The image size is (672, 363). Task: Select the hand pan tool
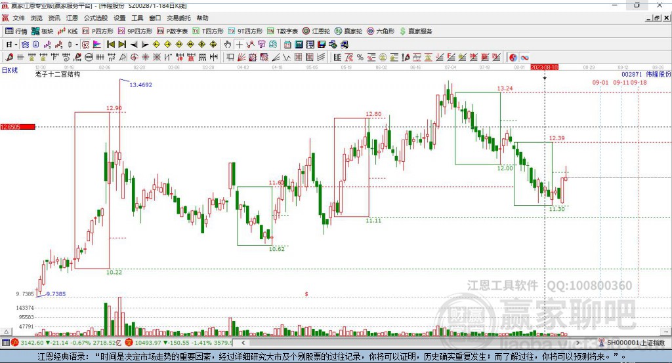228,45
